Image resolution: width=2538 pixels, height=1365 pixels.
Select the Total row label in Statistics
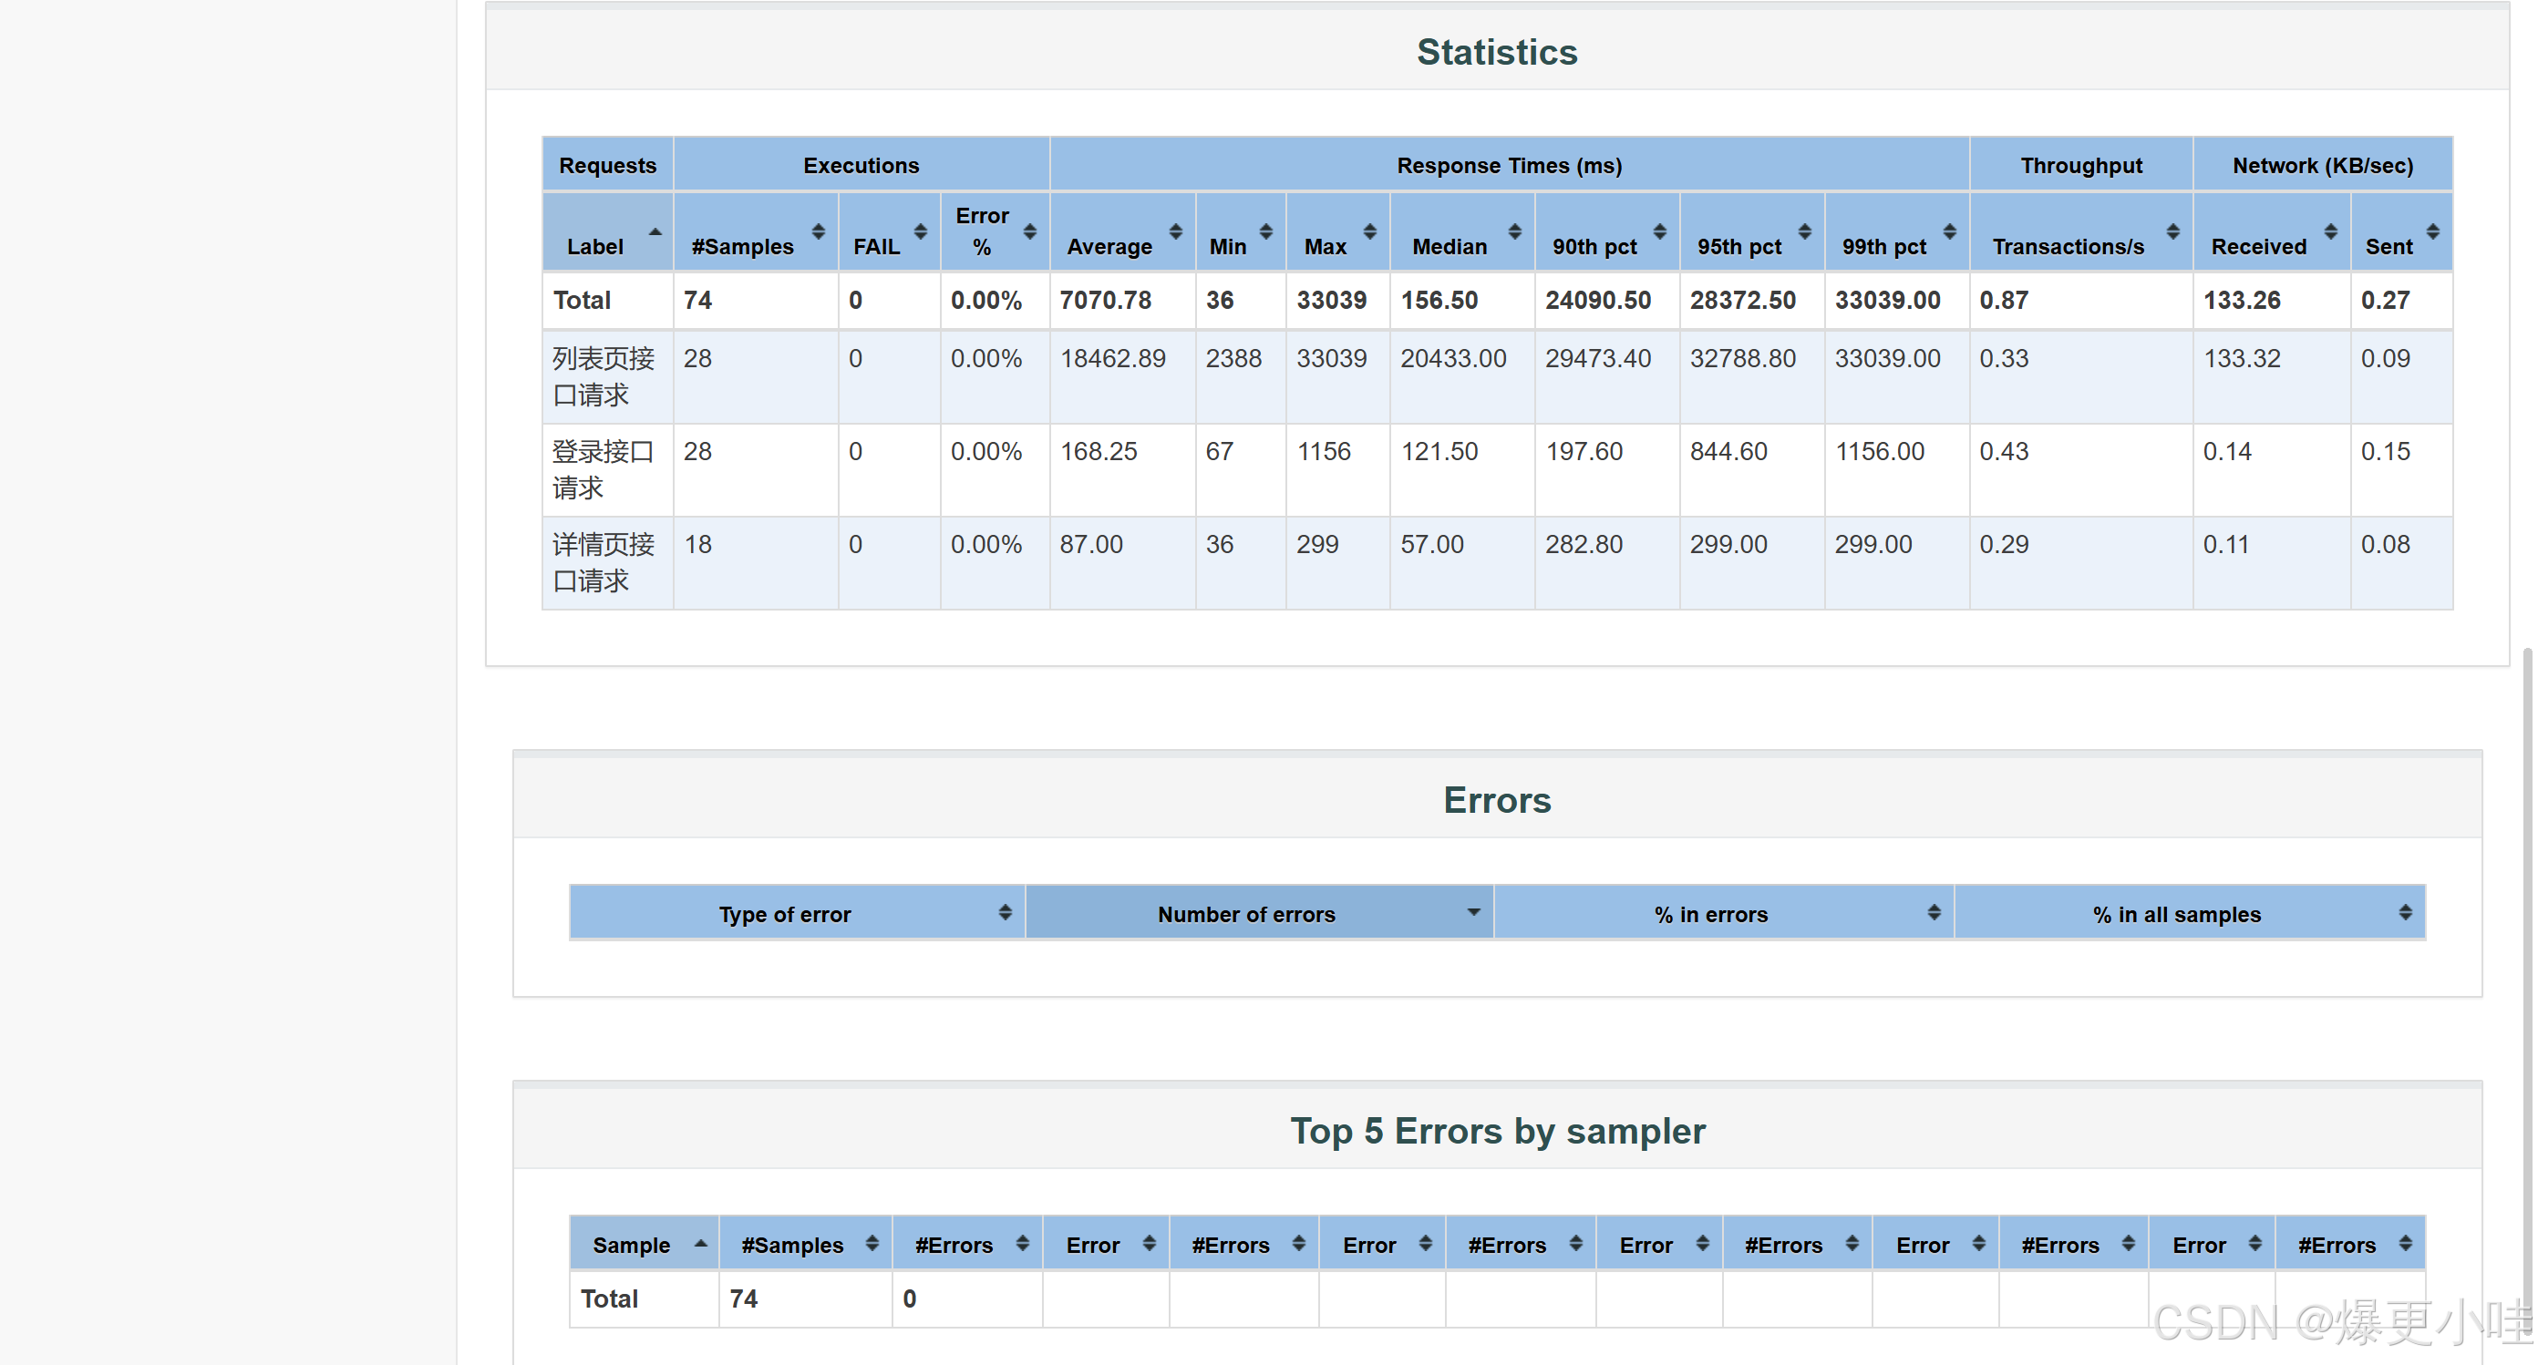point(583,301)
